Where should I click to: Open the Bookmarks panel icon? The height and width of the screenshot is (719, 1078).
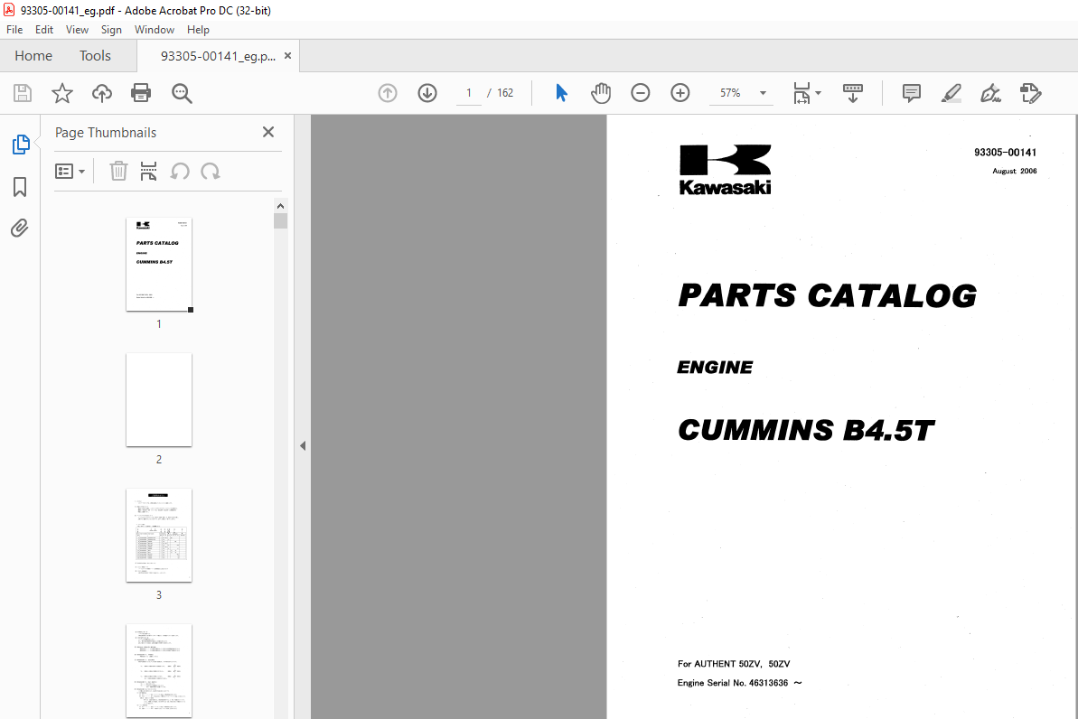(x=20, y=187)
